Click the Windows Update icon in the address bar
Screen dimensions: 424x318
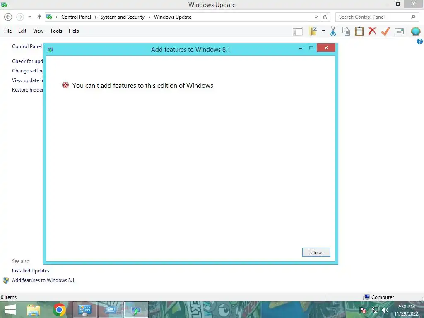point(49,17)
